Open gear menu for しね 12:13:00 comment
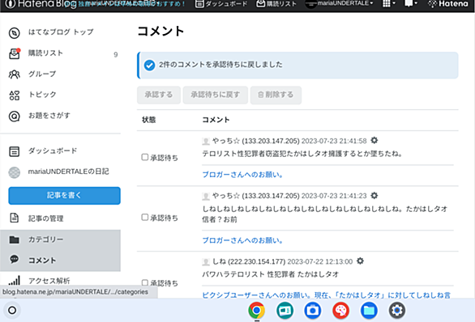Viewport: 475px width, 322px height. pos(360,261)
